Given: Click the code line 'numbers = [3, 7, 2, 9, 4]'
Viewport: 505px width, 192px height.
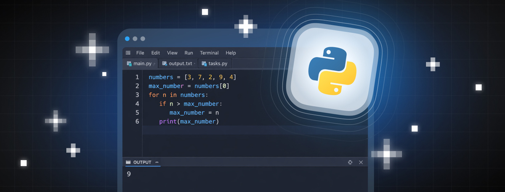Looking at the screenshot, I should (x=193, y=77).
